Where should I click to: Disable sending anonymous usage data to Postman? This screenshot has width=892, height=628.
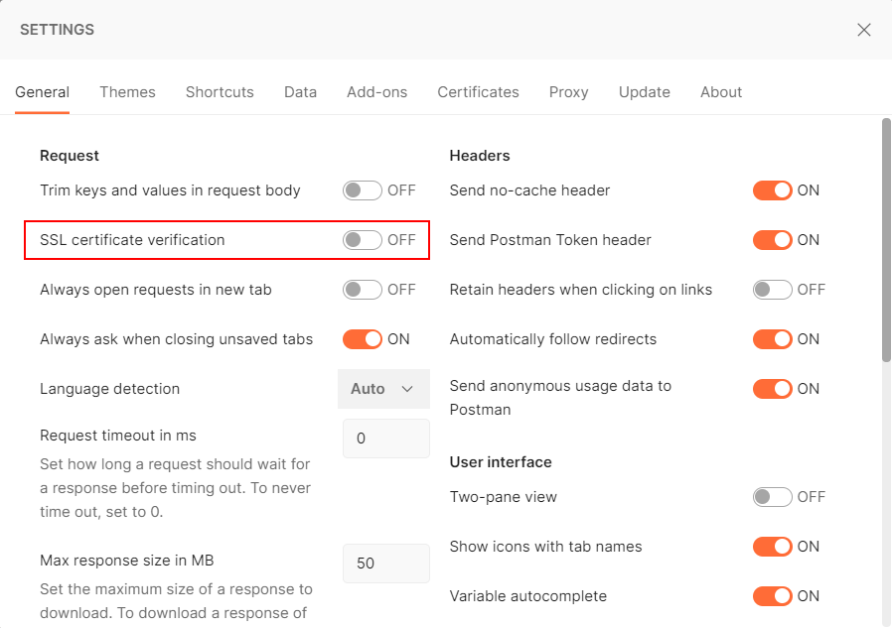[x=772, y=389]
